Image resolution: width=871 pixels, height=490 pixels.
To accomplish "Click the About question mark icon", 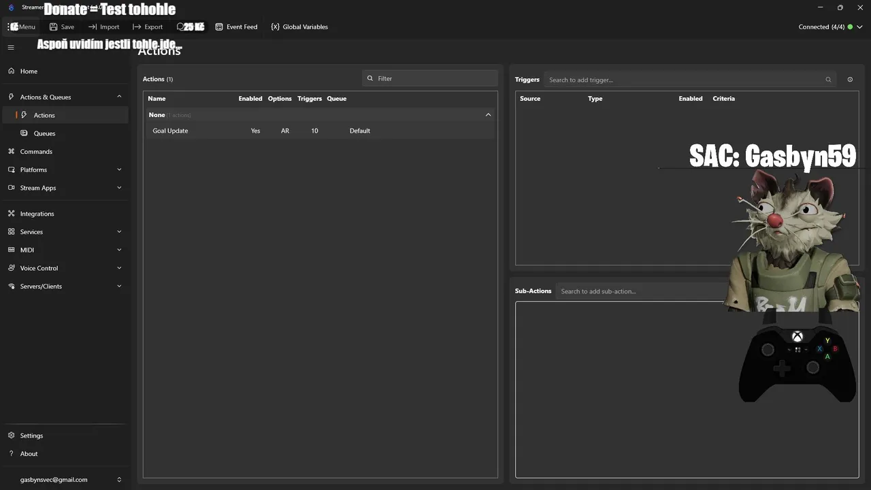I will (11, 453).
